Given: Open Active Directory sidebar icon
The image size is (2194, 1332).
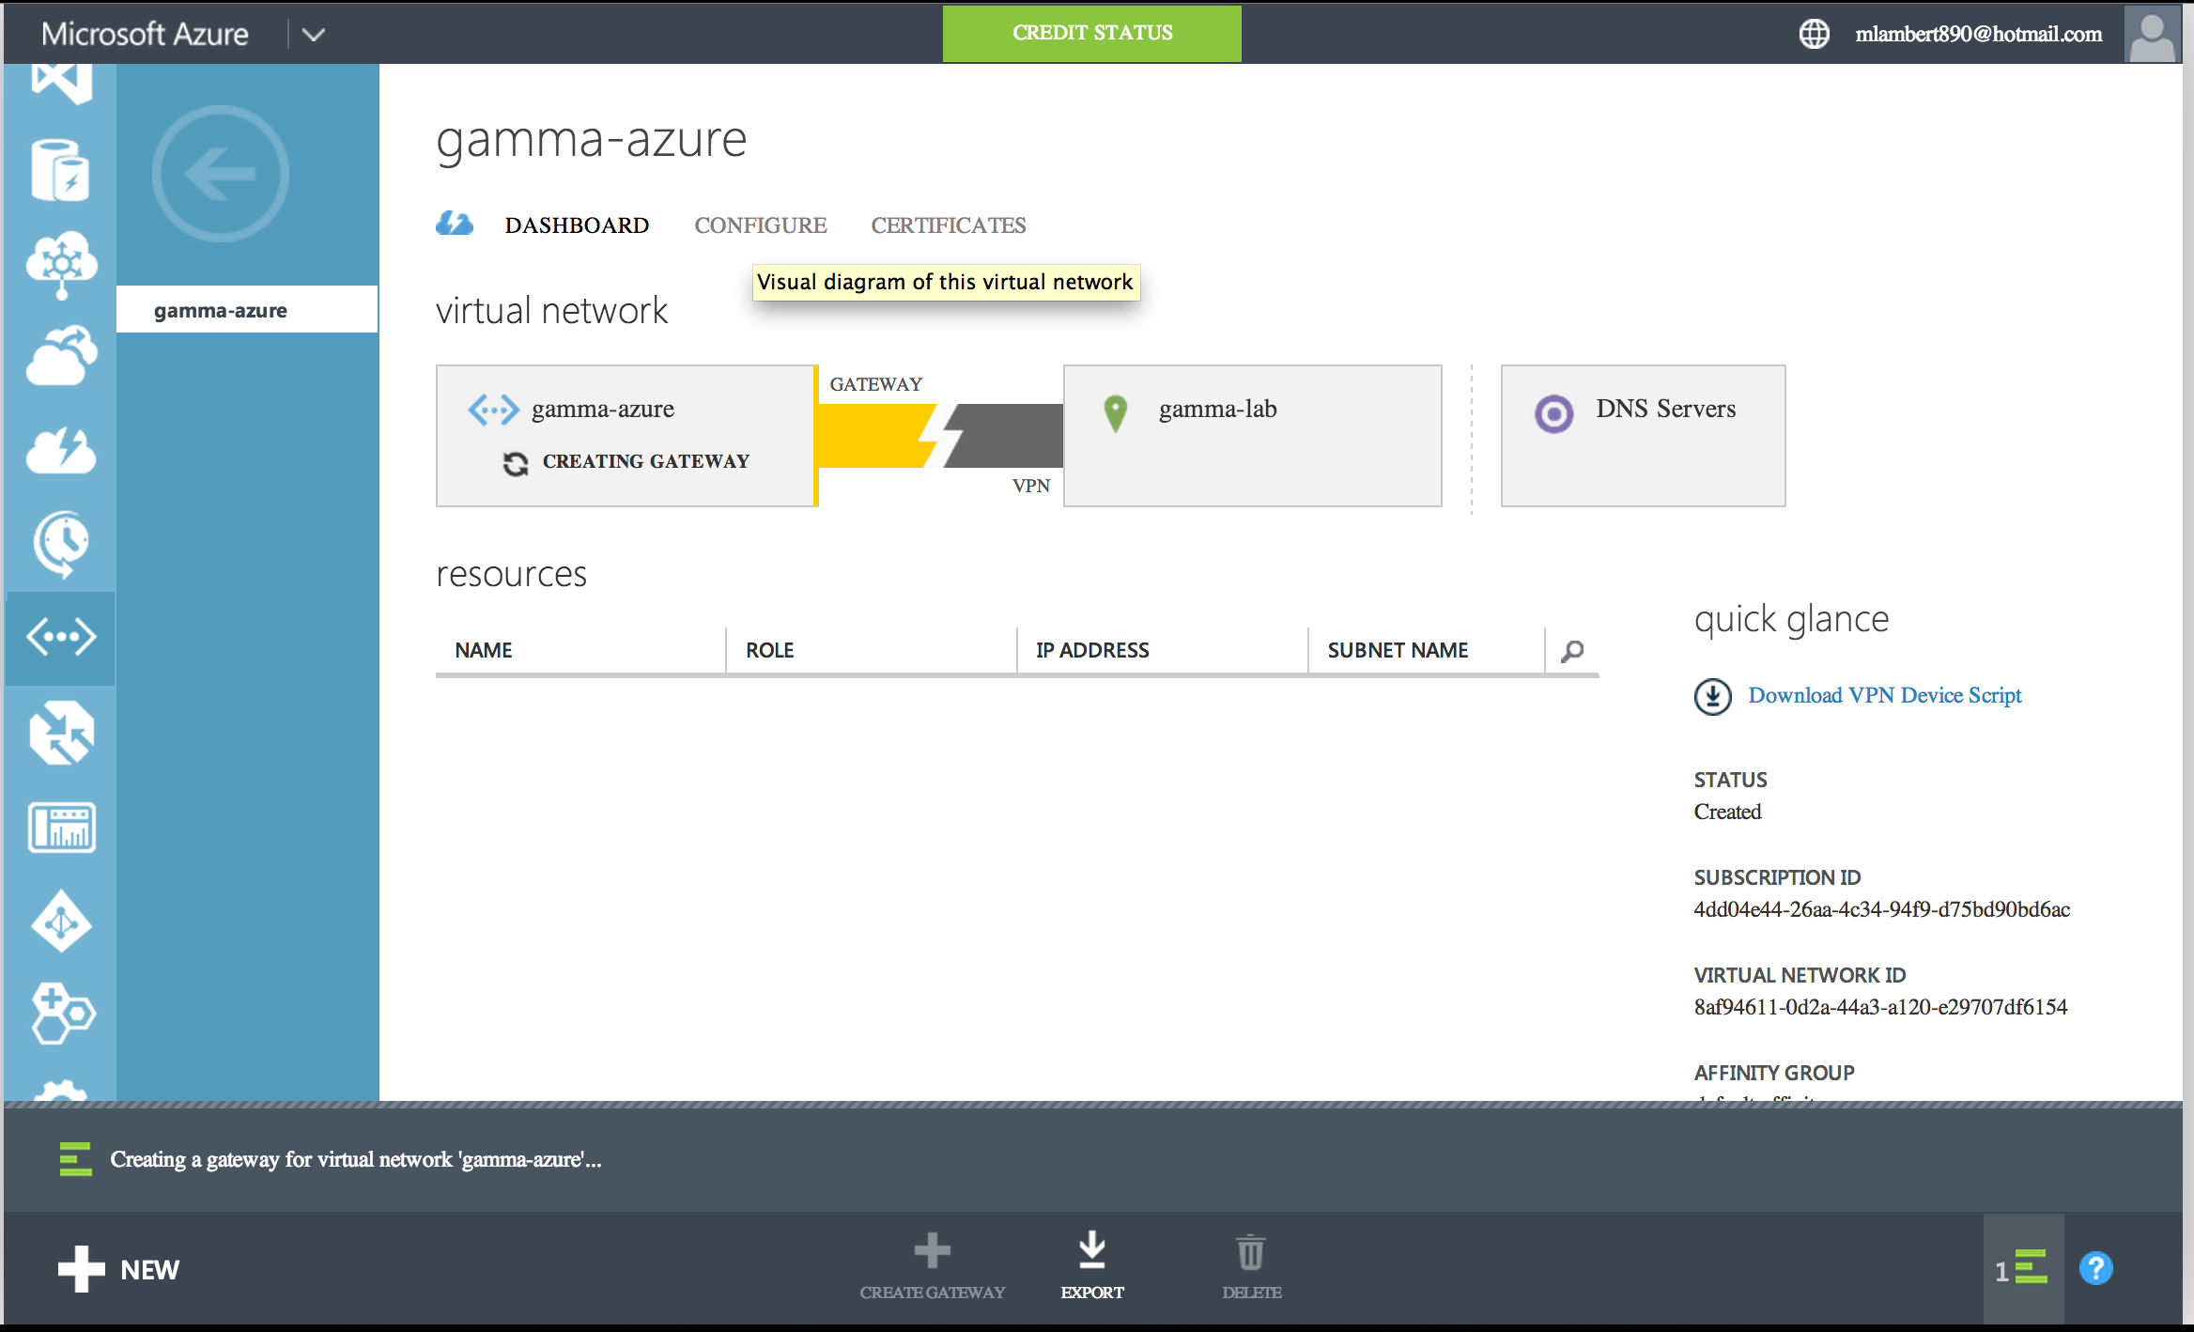Looking at the screenshot, I should [61, 922].
